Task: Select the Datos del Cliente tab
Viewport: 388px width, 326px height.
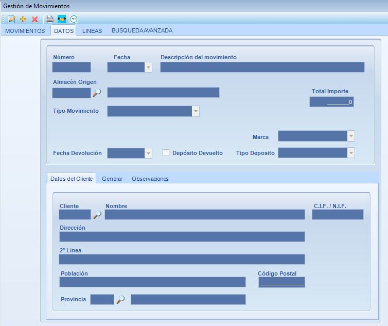Action: coord(72,179)
